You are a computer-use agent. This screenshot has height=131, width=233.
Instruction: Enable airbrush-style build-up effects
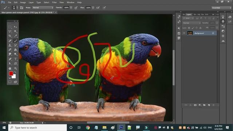(x=98, y=8)
